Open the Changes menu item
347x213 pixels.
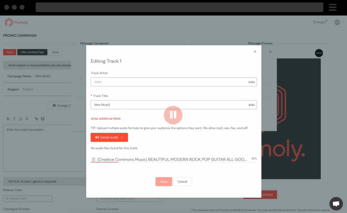coord(319,22)
